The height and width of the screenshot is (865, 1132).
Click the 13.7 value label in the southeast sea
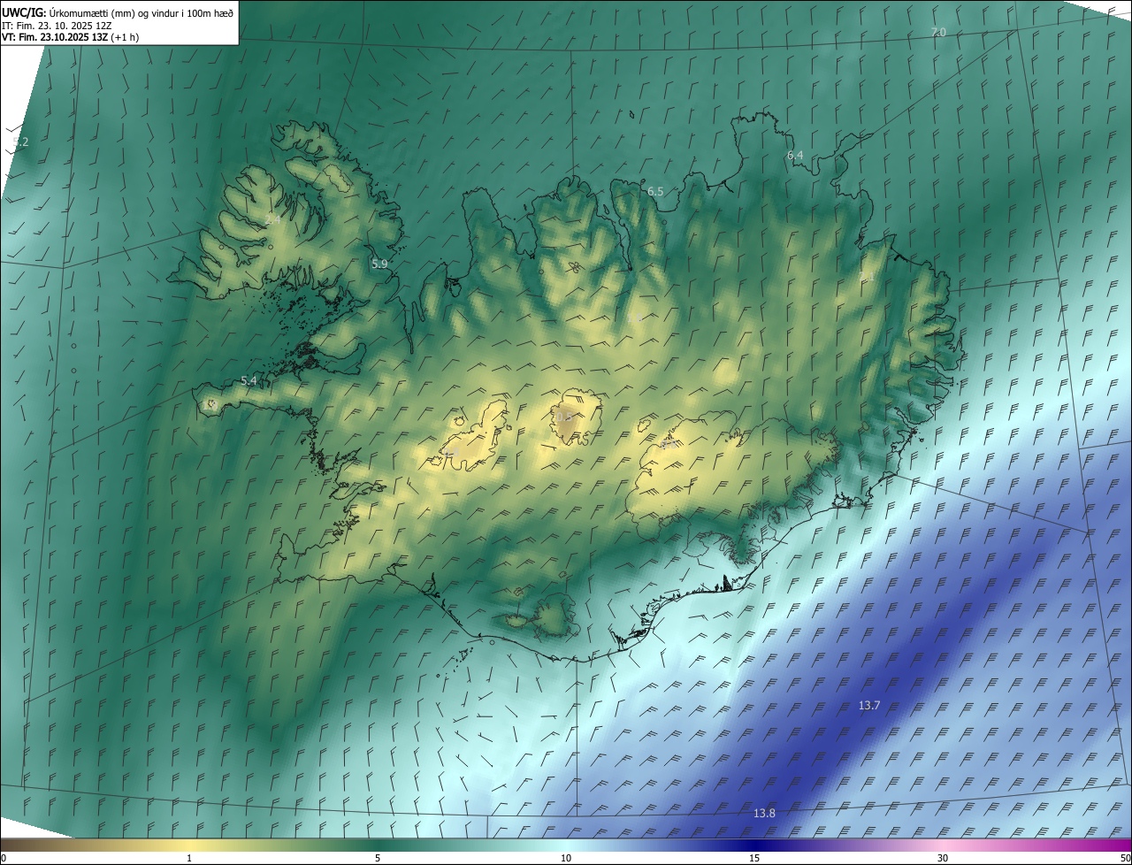(869, 705)
